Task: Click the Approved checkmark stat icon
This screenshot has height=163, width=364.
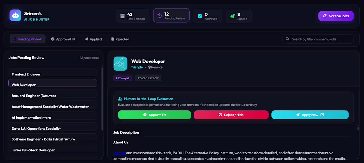Action: pyautogui.click(x=200, y=16)
